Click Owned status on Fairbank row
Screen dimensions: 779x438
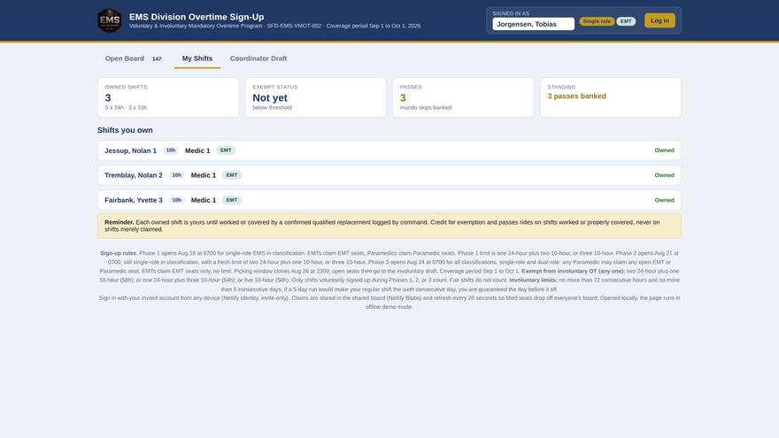click(x=664, y=200)
